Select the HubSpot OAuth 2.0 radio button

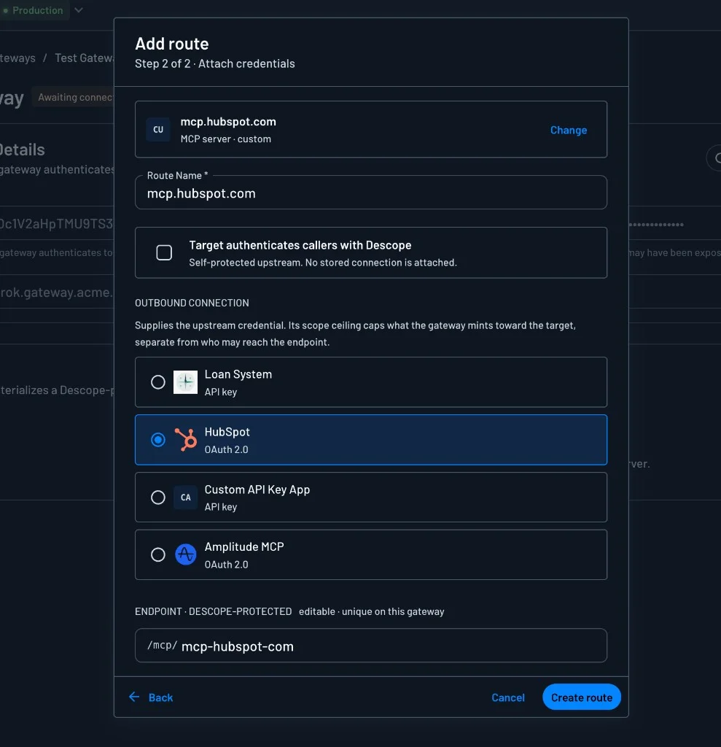pos(157,440)
